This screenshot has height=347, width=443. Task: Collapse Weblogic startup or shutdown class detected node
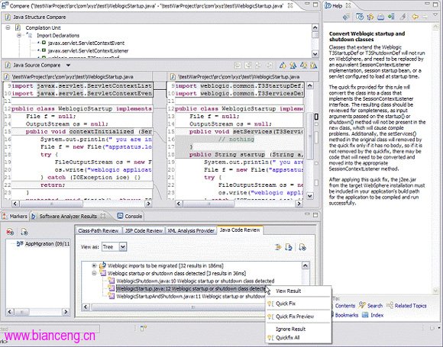pyautogui.click(x=94, y=273)
